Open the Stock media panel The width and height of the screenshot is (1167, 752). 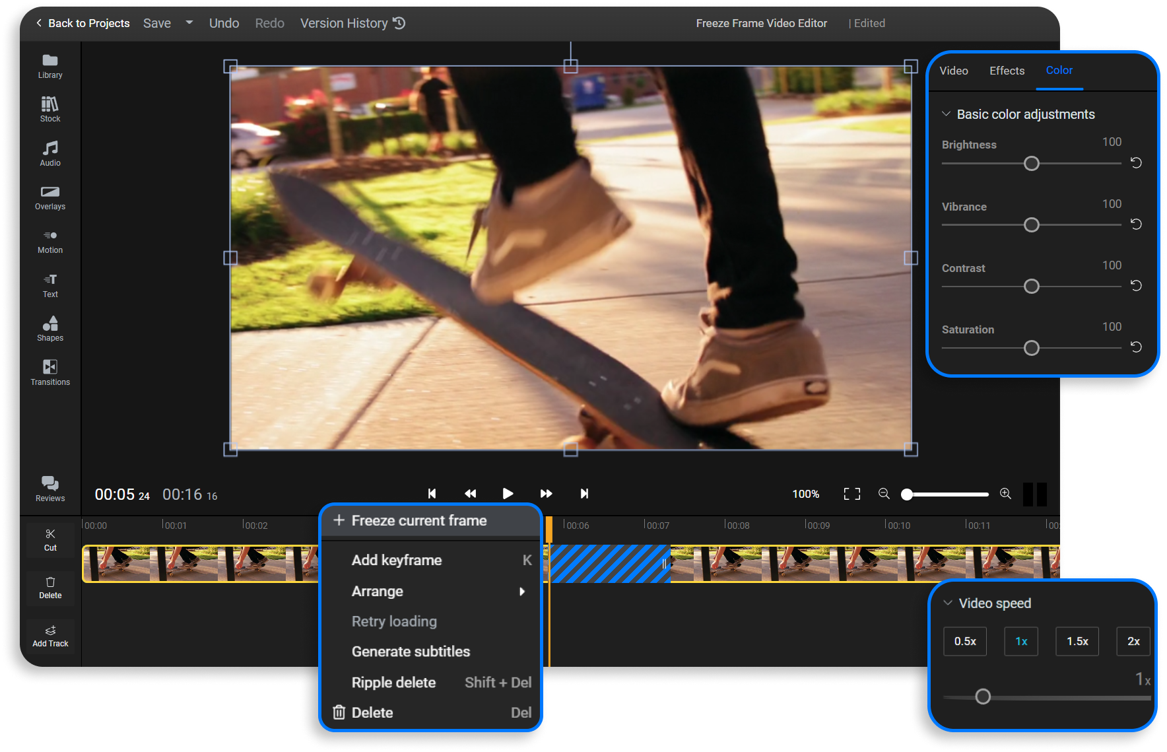point(50,109)
